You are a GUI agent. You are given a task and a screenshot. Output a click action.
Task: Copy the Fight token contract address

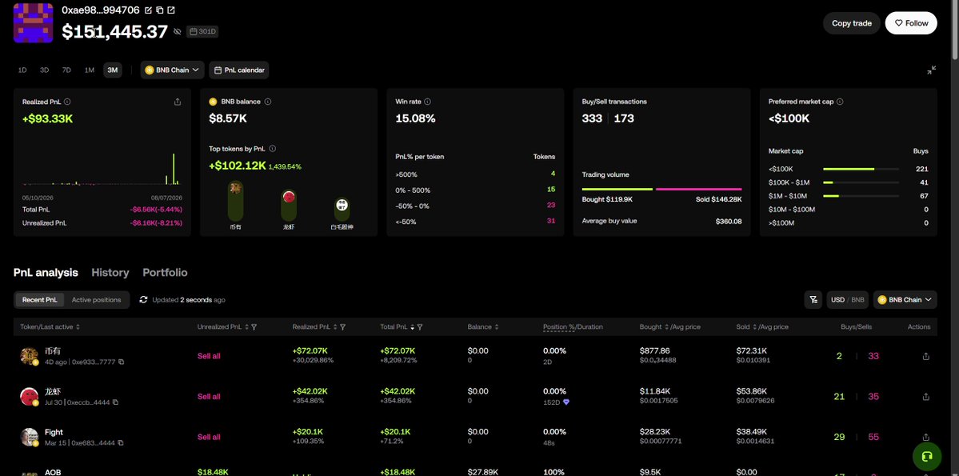(x=121, y=443)
